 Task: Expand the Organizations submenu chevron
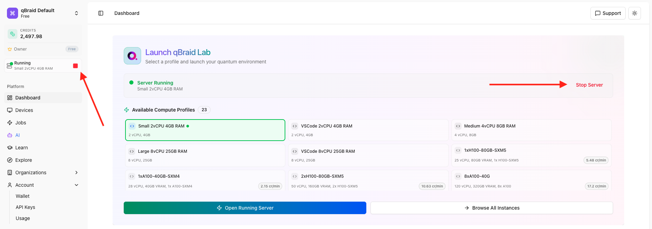click(76, 173)
